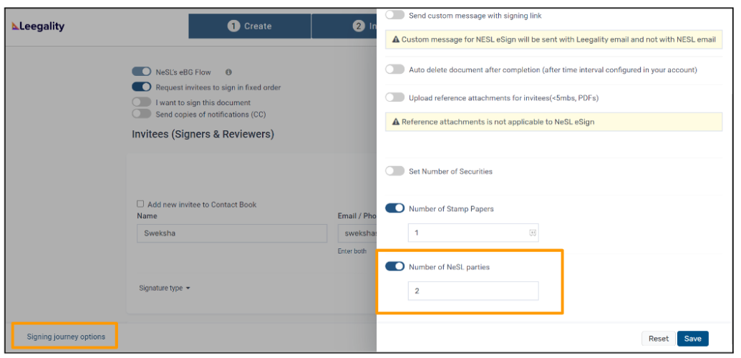Enable Auto delete document after completion
The width and height of the screenshot is (741, 358).
tap(394, 69)
